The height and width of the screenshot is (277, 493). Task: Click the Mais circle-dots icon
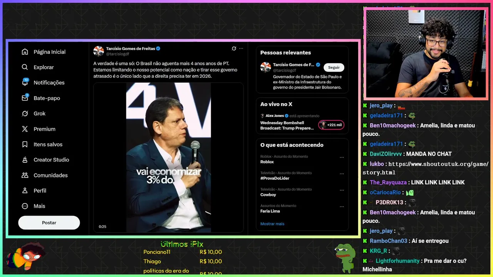[25, 206]
